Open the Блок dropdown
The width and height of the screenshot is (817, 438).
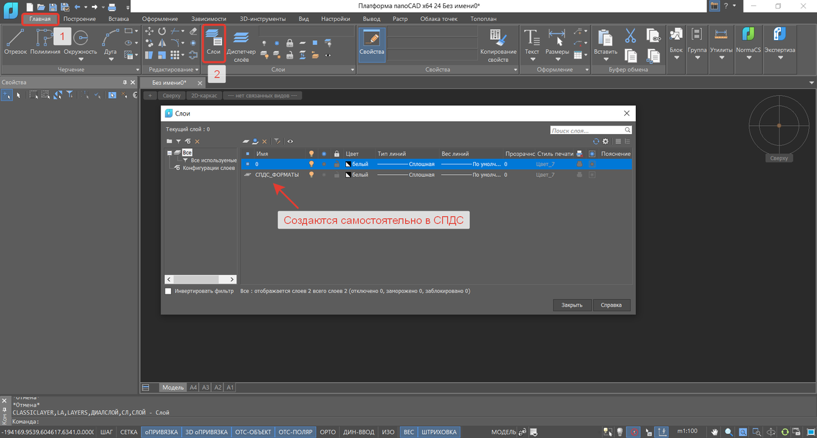pos(676,58)
